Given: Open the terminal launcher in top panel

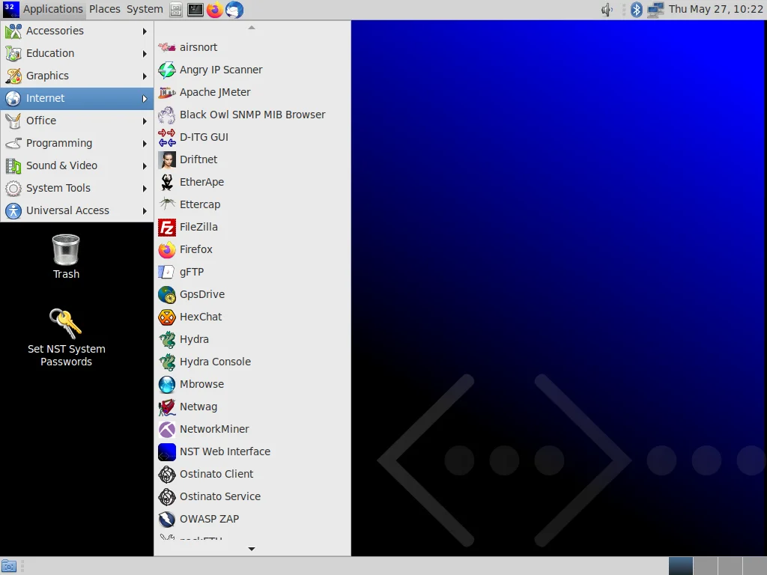Looking at the screenshot, I should [x=195, y=9].
